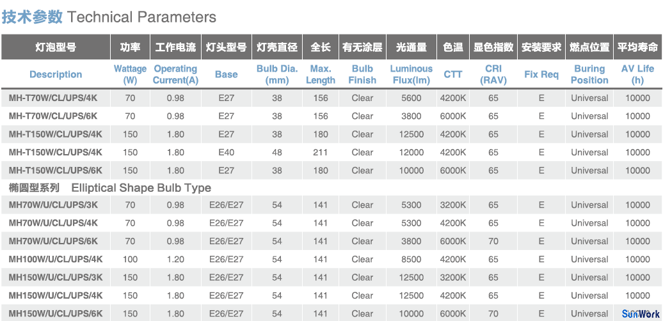The width and height of the screenshot is (663, 321).
Task: Click the Elliptical Shape Bulb Type heading
Action: pos(141,187)
